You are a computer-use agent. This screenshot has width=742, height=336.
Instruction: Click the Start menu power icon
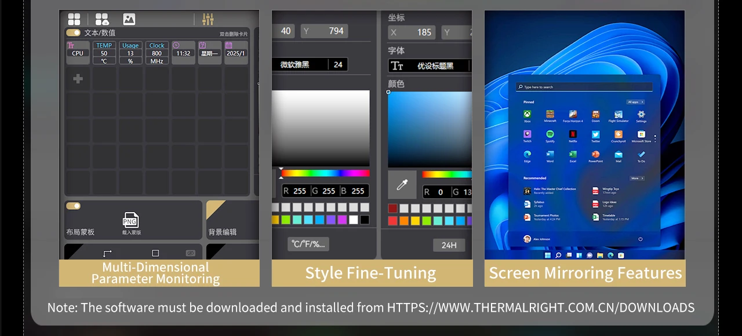[x=640, y=239]
